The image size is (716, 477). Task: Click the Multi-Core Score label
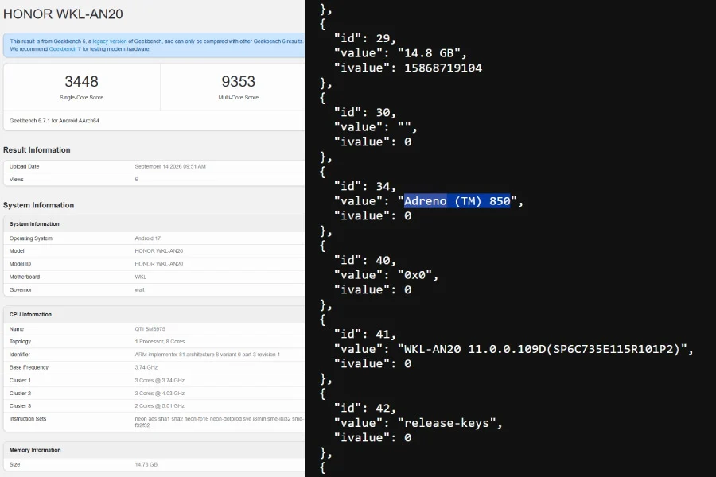[x=239, y=98]
